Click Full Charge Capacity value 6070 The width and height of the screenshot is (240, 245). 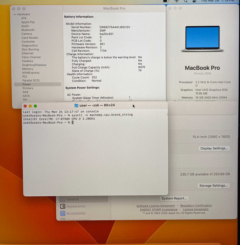(142, 67)
